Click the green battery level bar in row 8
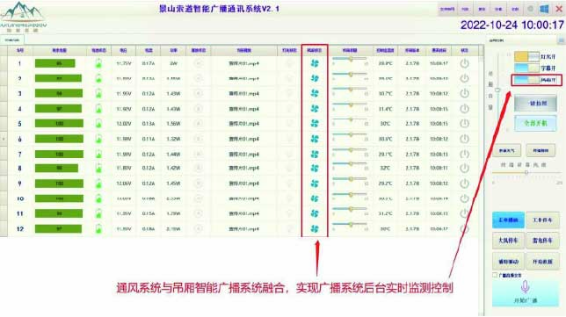The image size is (566, 317). tap(56, 168)
